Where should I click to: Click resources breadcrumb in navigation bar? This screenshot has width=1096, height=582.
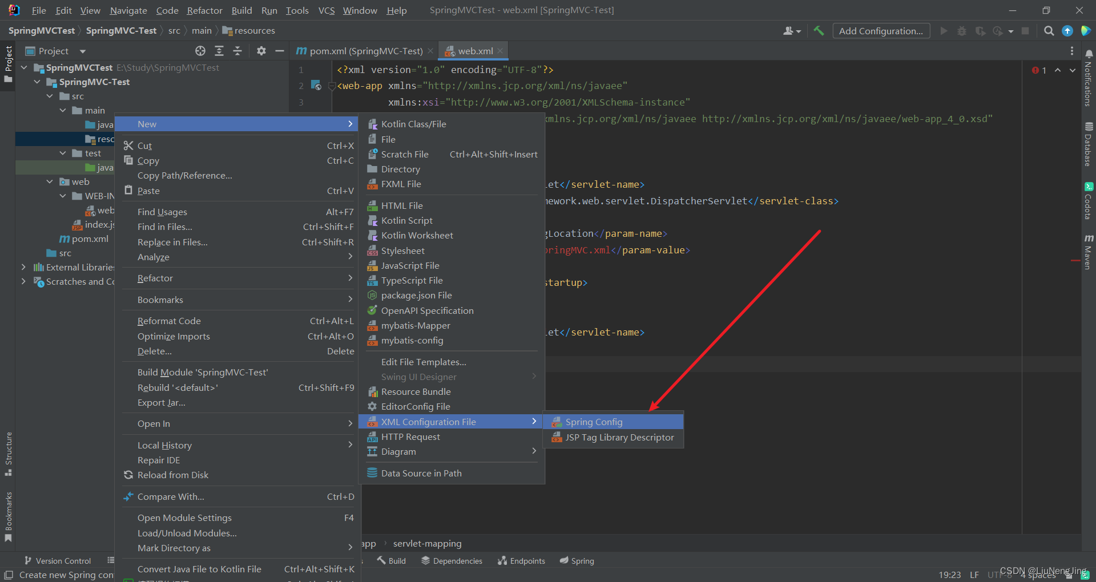click(249, 31)
